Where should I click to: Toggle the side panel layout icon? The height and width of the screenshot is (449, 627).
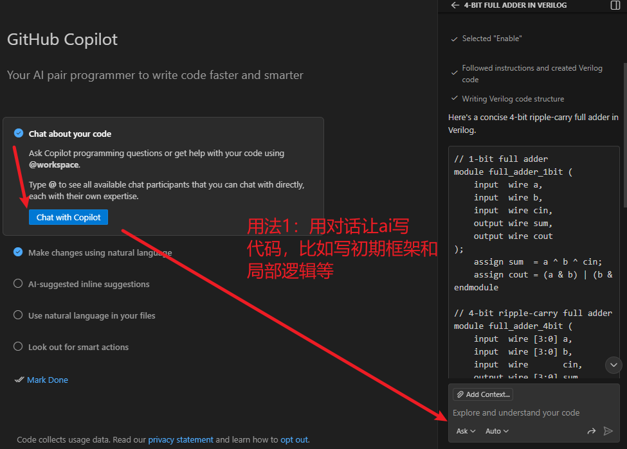click(615, 5)
